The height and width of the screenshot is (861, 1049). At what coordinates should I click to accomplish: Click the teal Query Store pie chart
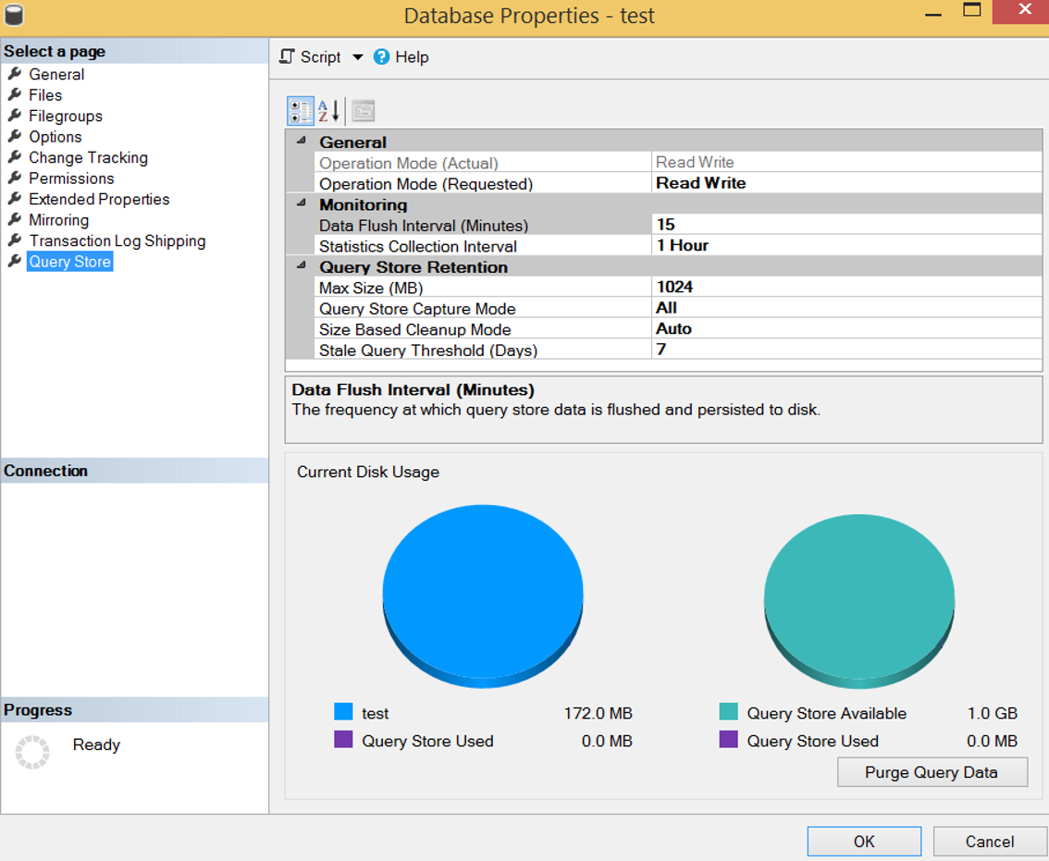click(859, 601)
